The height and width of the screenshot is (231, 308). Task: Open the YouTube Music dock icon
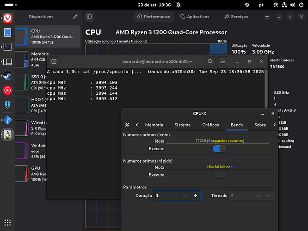tap(8, 91)
